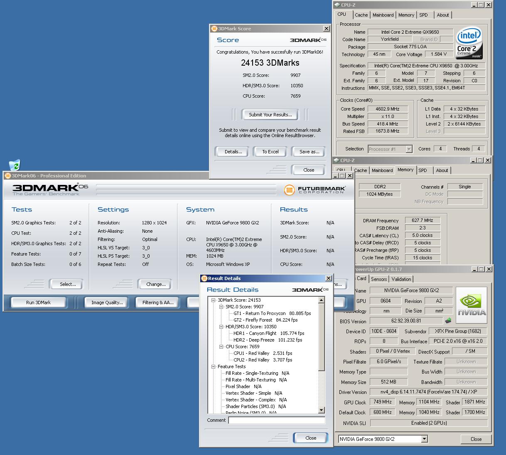Export results with the To Excel button
Viewport: 506px width, 455px height.
[270, 152]
